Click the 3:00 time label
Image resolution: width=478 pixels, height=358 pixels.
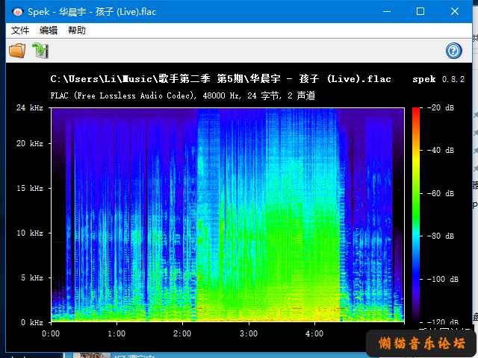pyautogui.click(x=249, y=333)
